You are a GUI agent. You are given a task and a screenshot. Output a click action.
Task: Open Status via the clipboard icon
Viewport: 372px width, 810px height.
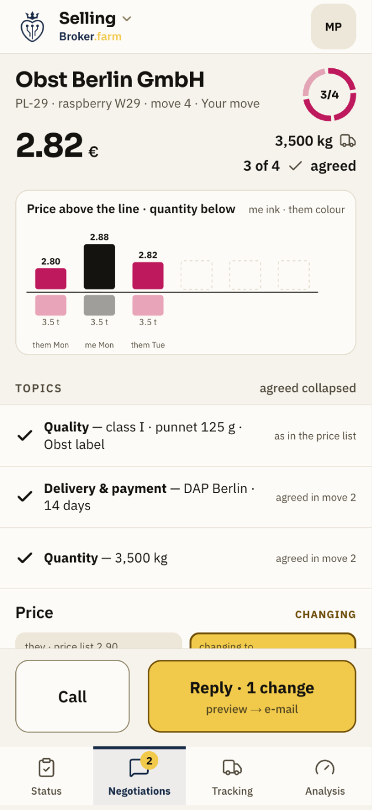46,768
